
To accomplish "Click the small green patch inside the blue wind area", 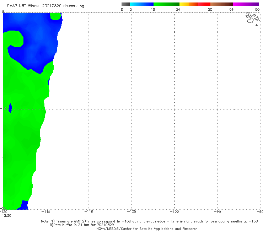I will [56, 16].
